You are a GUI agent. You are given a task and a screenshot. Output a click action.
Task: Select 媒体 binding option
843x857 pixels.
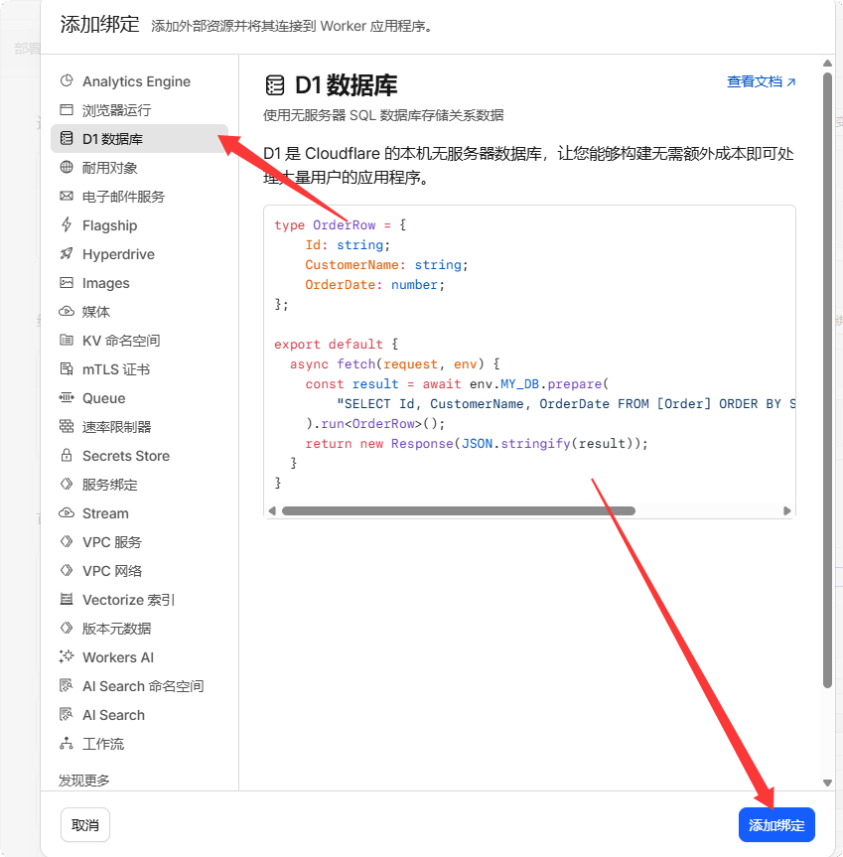coord(139,312)
